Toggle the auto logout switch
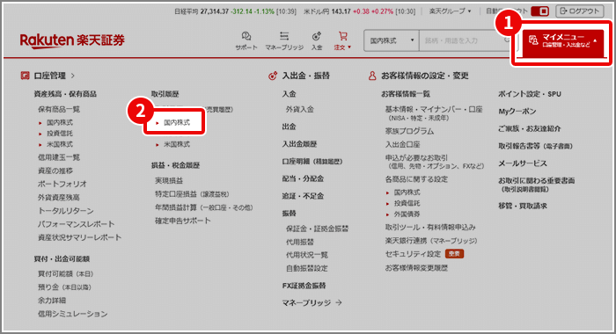The height and width of the screenshot is (334, 616). [539, 11]
